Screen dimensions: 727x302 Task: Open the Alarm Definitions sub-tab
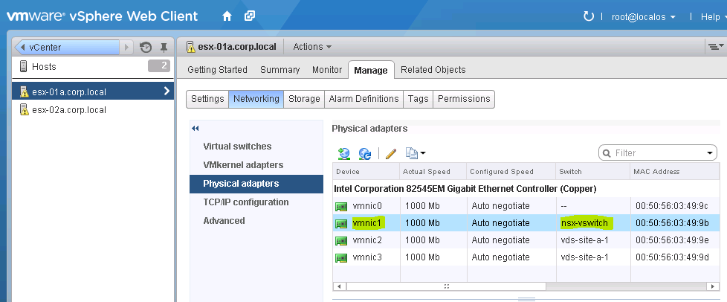pyautogui.click(x=363, y=99)
